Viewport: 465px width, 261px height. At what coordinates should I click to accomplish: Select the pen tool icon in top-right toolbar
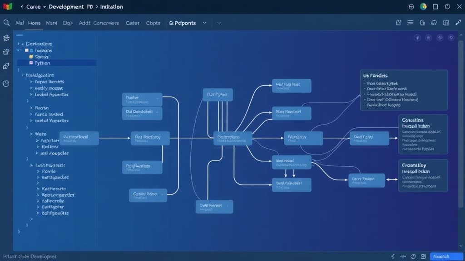458,23
